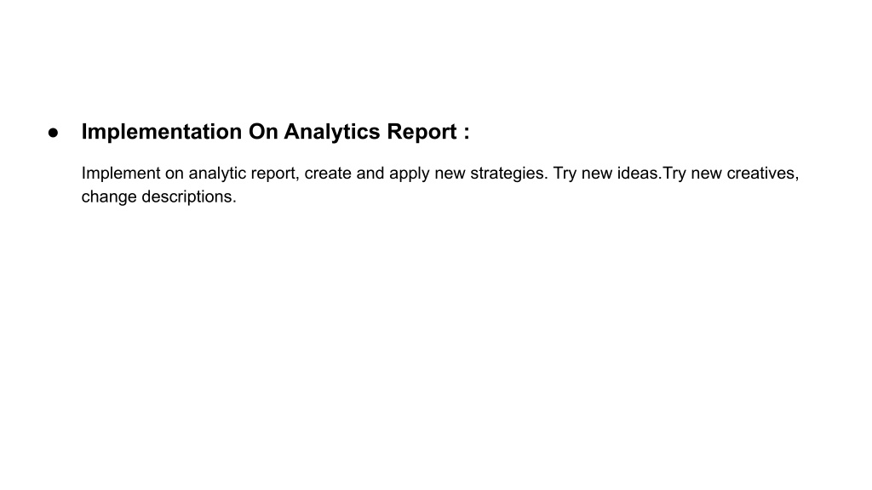The image size is (872, 490).
Task: Click the colon ending the heading
Action: [467, 134]
